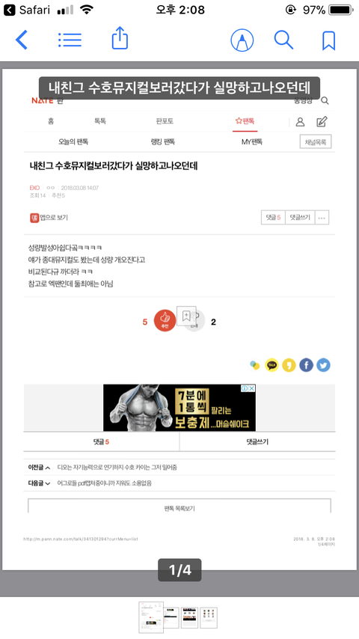This screenshot has height=639, width=359.
Task: Switch to the 톡톡 tab
Action: [x=100, y=121]
